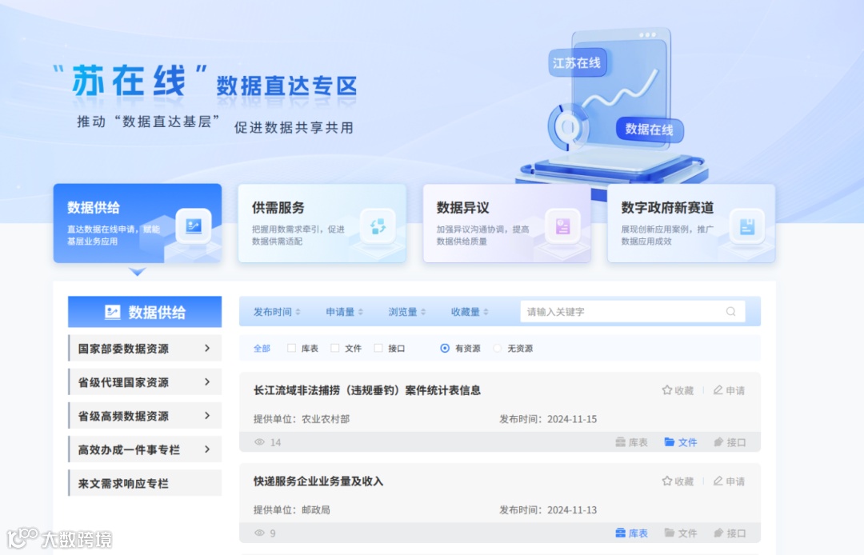The height and width of the screenshot is (555, 864).
Task: Click date text 发布时间: 2024-11-15
Action: point(548,419)
